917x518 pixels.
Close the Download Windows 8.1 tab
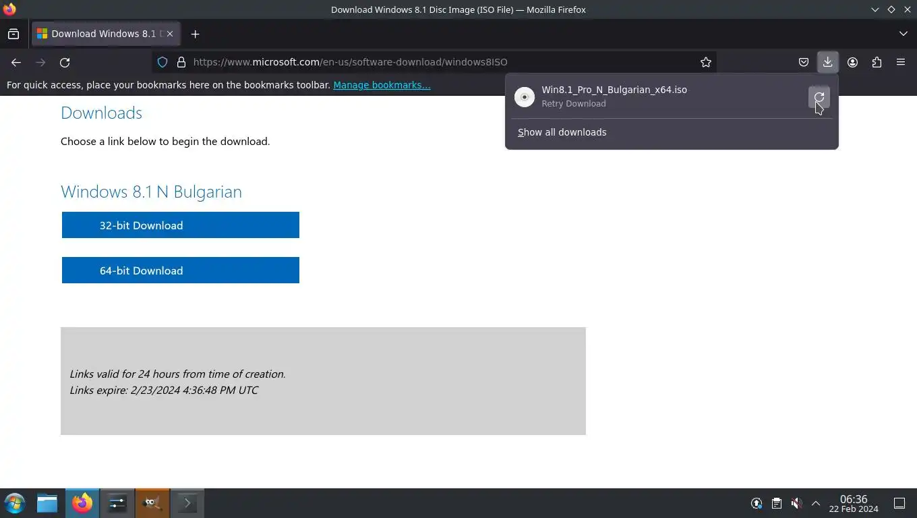pyautogui.click(x=170, y=34)
